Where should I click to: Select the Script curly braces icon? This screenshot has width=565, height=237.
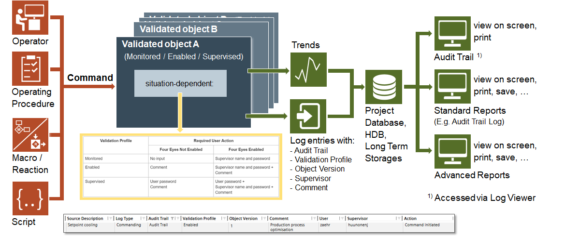(x=30, y=198)
